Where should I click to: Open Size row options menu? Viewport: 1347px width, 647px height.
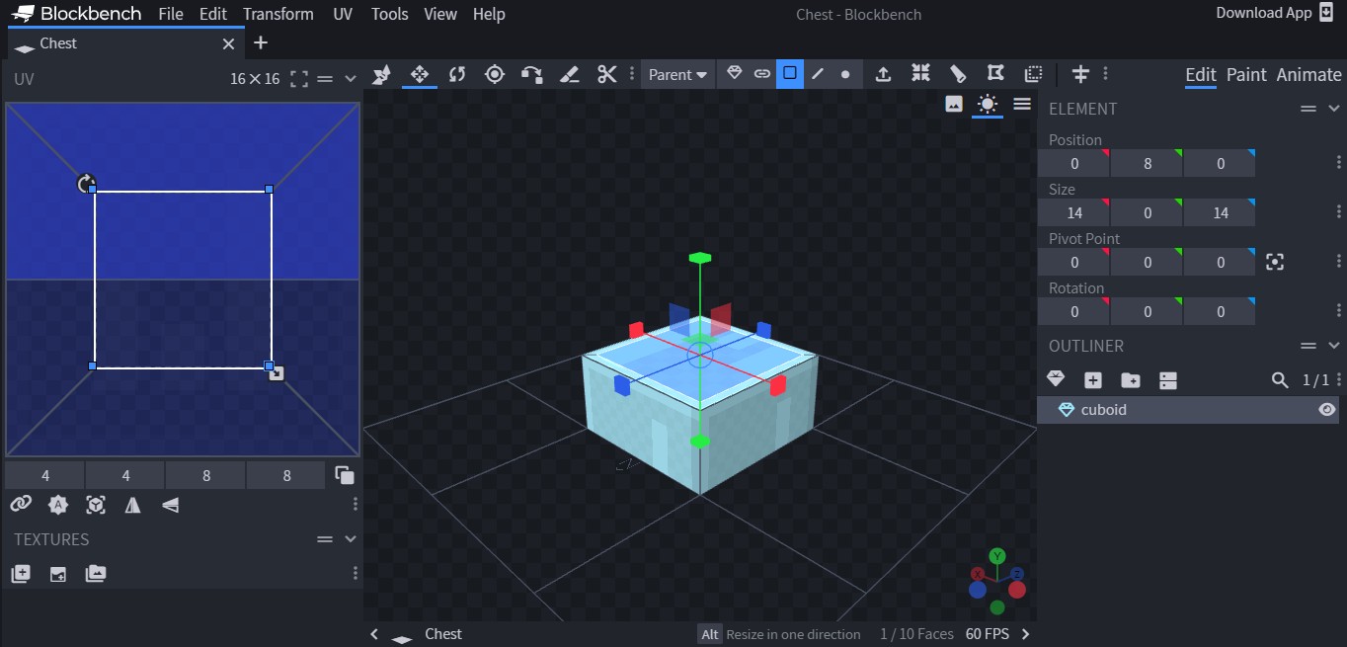click(x=1339, y=212)
